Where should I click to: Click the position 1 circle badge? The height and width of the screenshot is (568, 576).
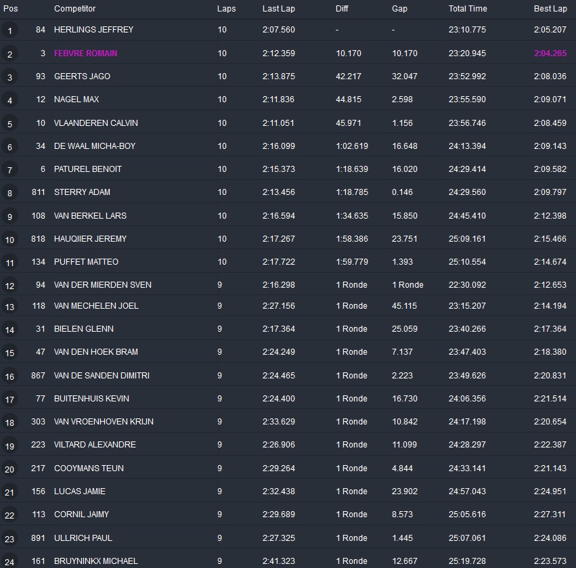click(x=9, y=30)
